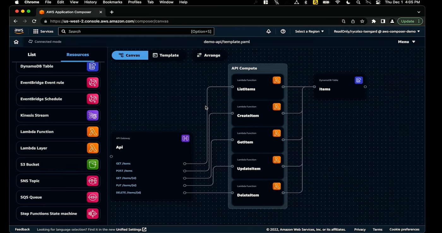Switch to the List tab
Screen dimensions: 442x233
(32, 55)
